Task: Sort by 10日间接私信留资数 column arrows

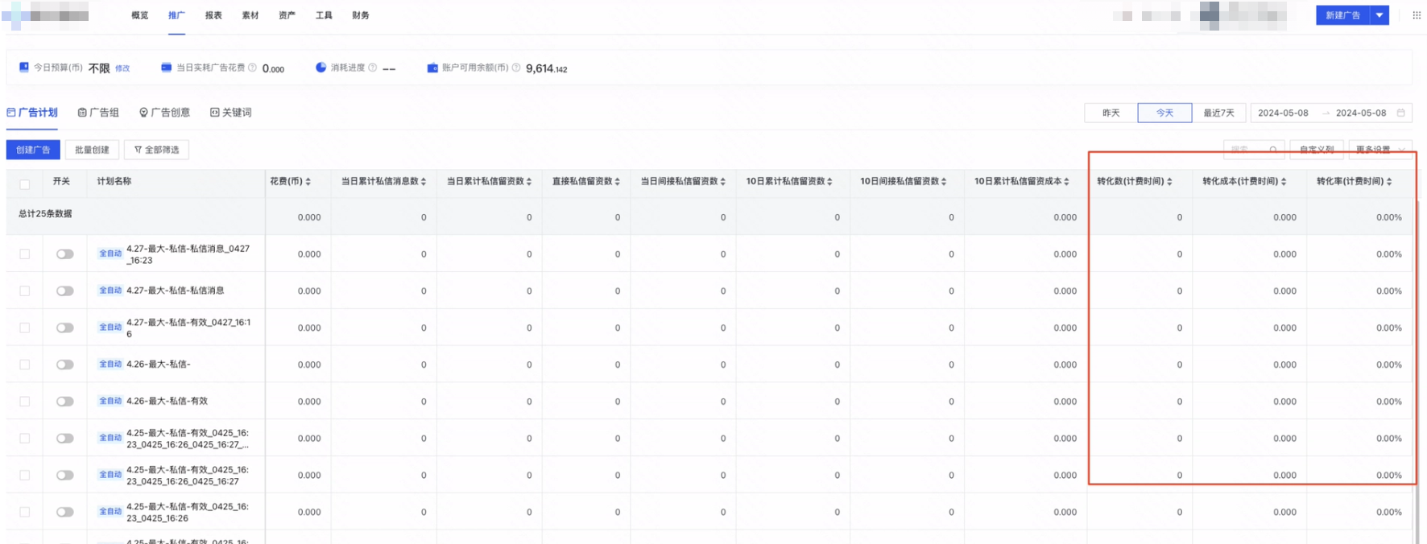Action: [944, 182]
